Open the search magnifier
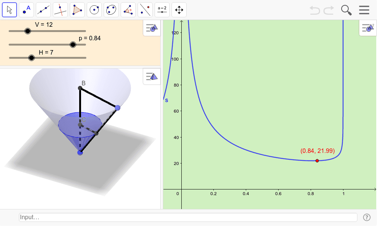The width and height of the screenshot is (377, 226). pos(346,10)
